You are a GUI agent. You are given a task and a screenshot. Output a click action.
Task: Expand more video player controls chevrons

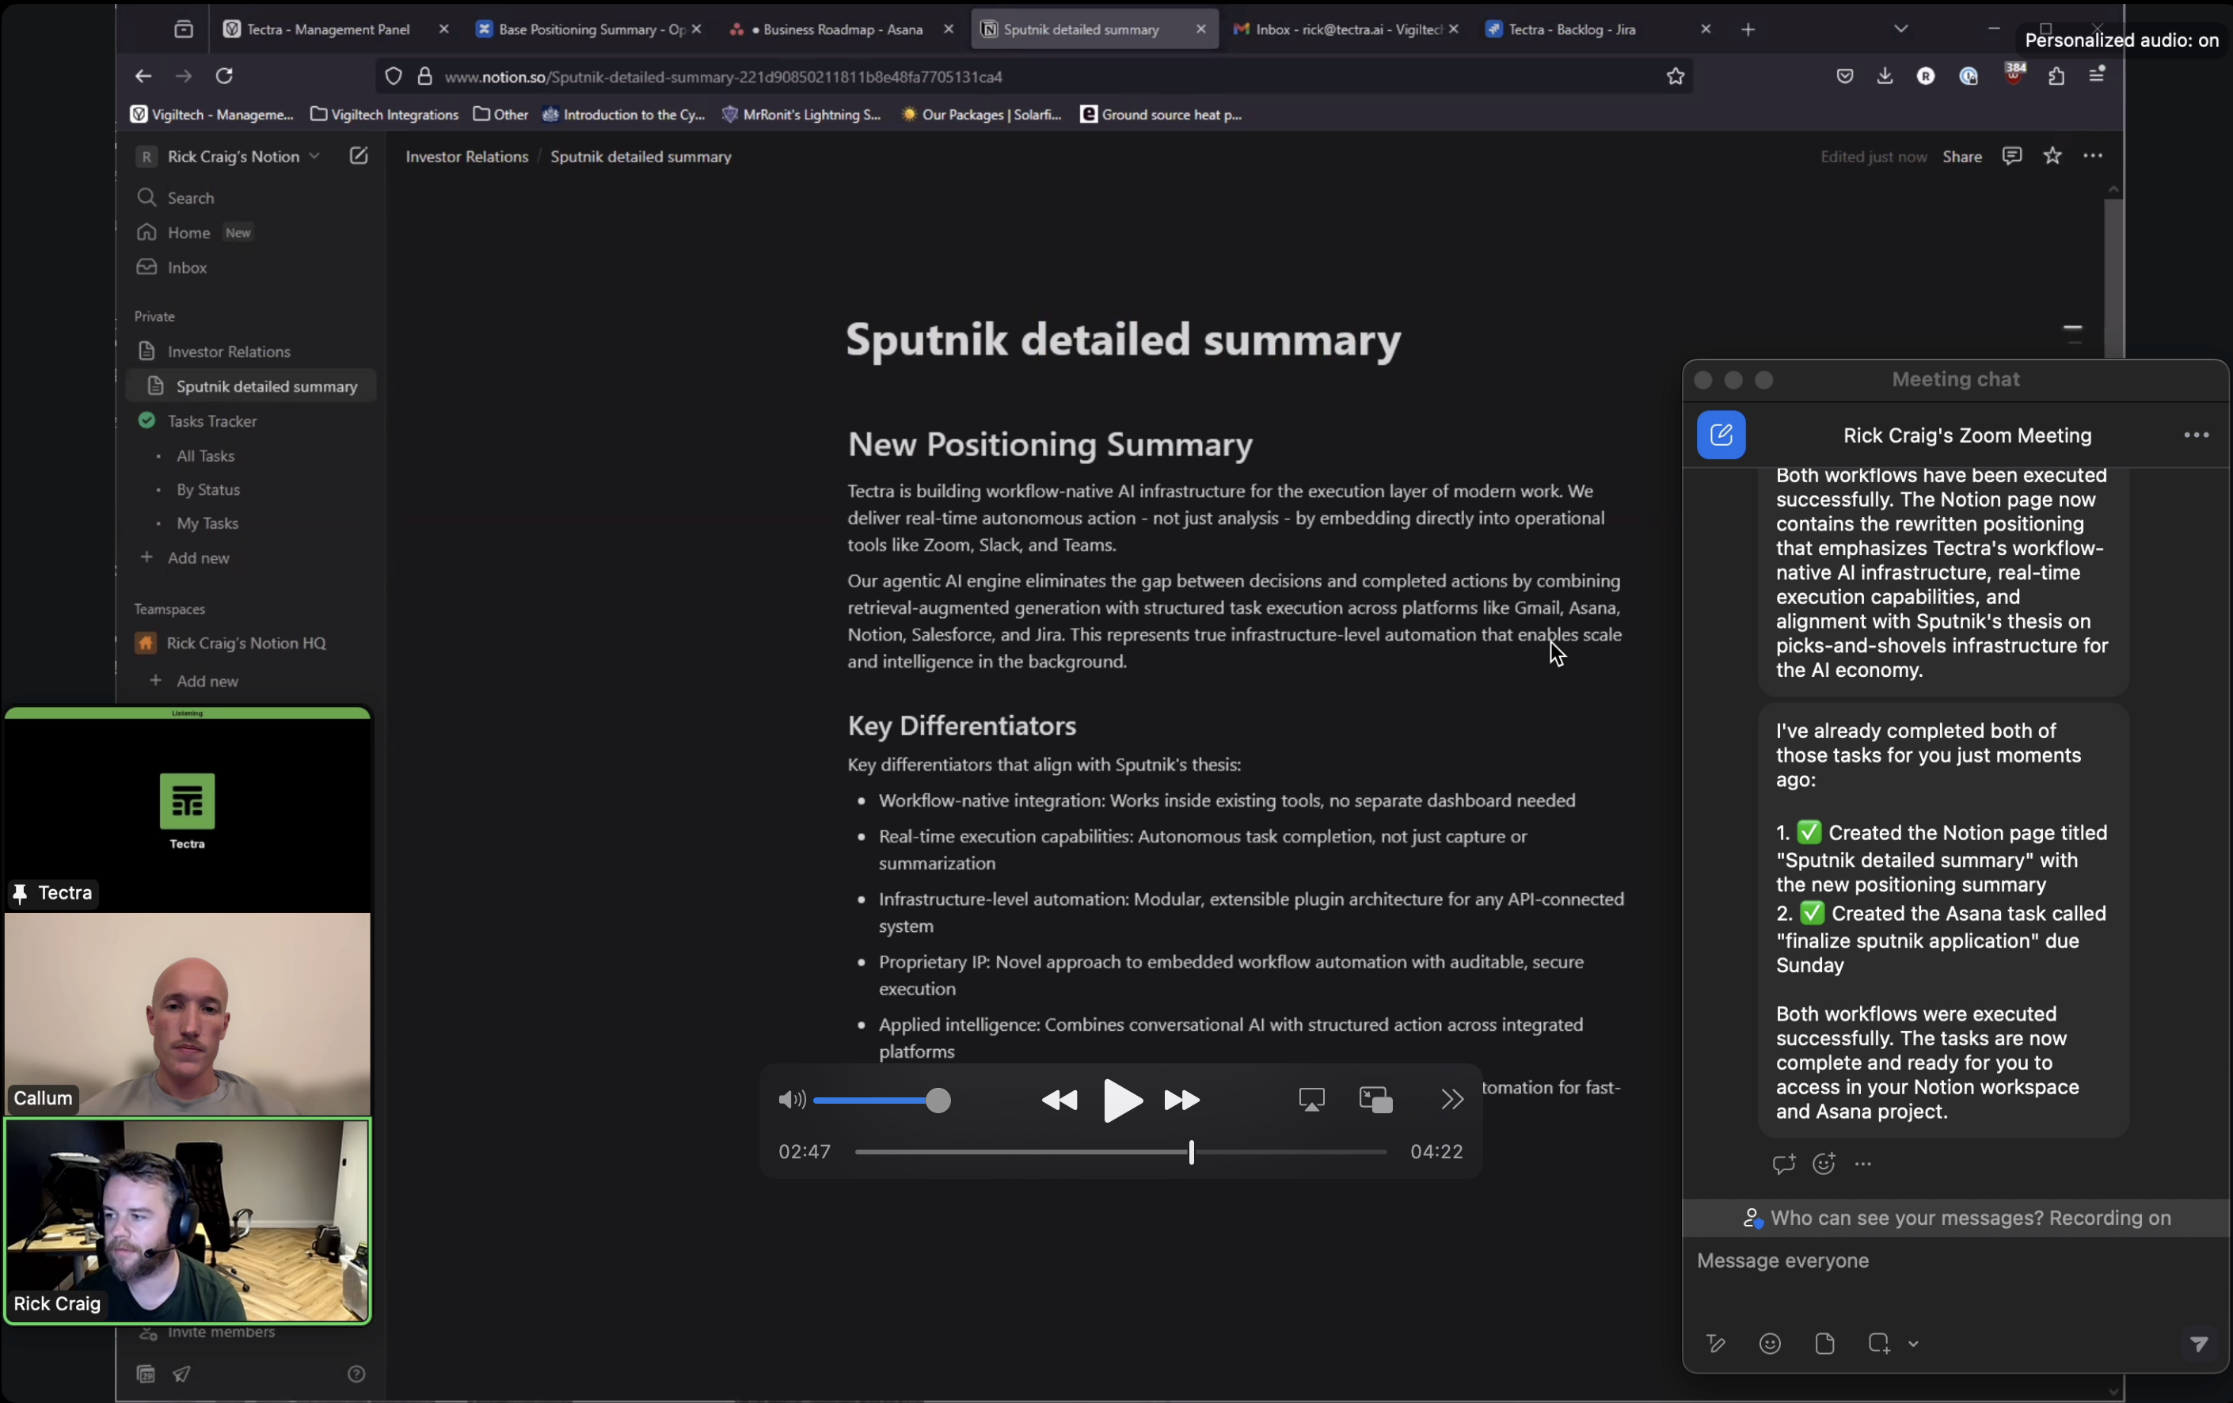(1452, 1100)
